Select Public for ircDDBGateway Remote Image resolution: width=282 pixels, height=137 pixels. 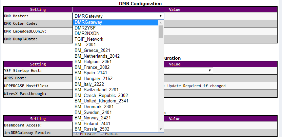tap(101, 133)
